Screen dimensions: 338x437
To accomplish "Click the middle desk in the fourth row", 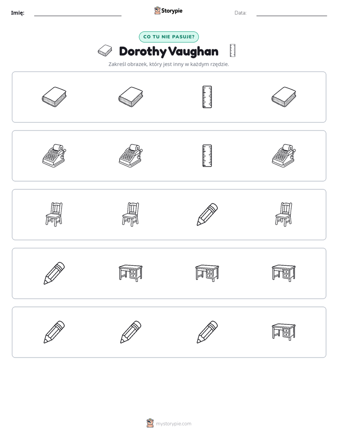I will coord(207,273).
